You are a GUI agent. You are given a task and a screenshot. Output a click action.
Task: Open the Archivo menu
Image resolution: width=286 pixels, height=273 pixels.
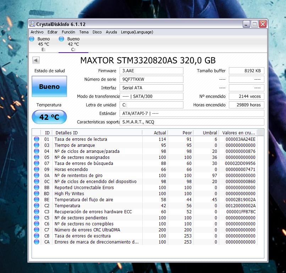pos(37,32)
